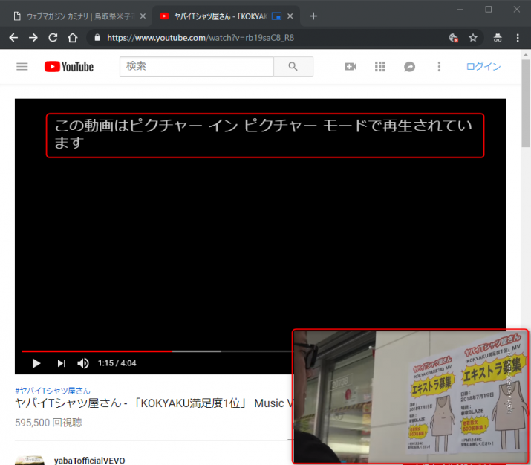This screenshot has height=465, width=531.
Task: Reload the current page
Action: [53, 38]
